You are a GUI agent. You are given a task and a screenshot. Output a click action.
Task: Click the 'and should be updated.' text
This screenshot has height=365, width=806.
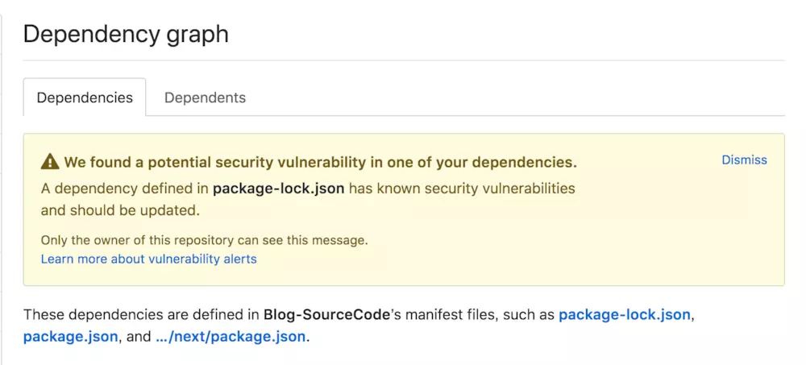pos(120,211)
